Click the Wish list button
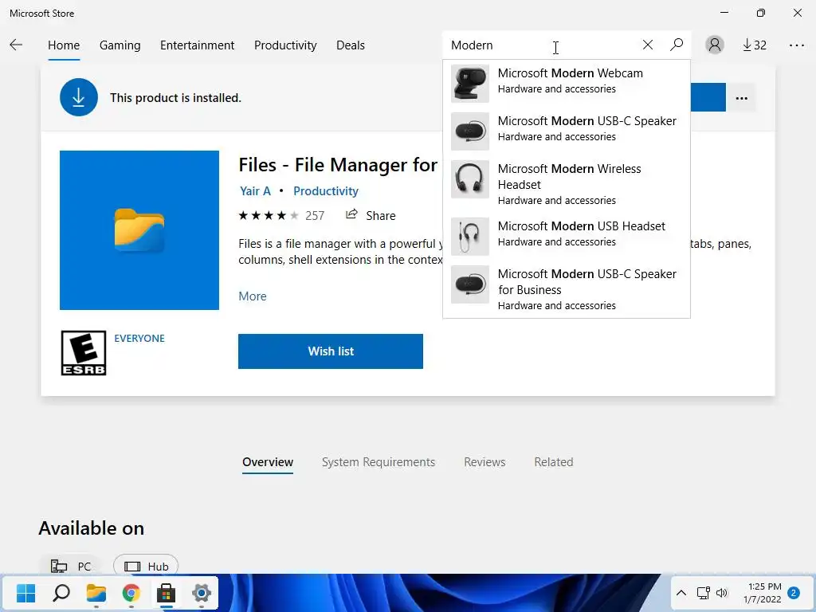Image resolution: width=816 pixels, height=612 pixels. [331, 351]
